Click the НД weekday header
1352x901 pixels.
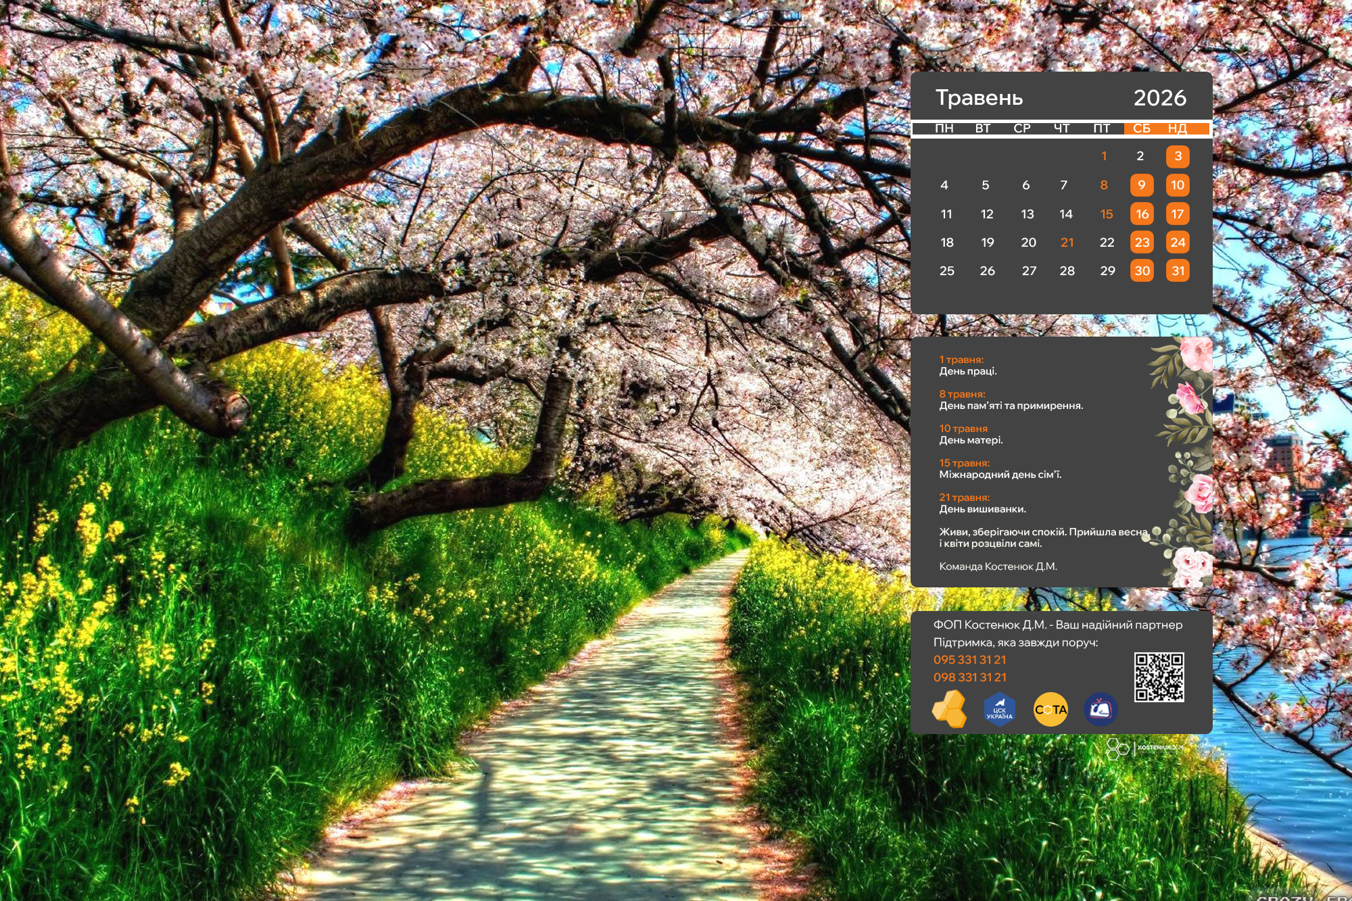pos(1178,128)
